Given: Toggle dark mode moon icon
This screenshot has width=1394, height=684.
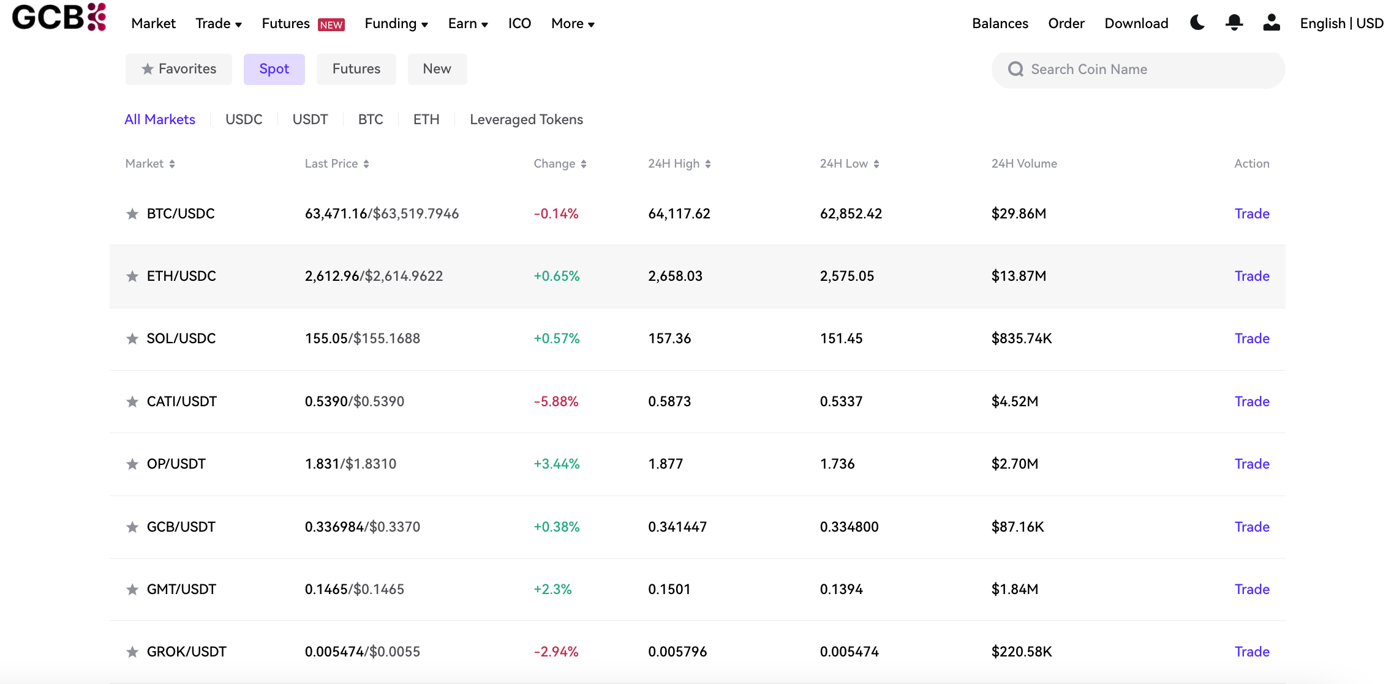Looking at the screenshot, I should [1197, 23].
